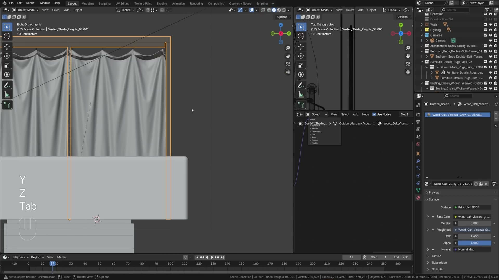Screen dimensions: 499x280
Task: Activate the Annotate tool in the Right Orthographic viewport
Action: (7, 85)
